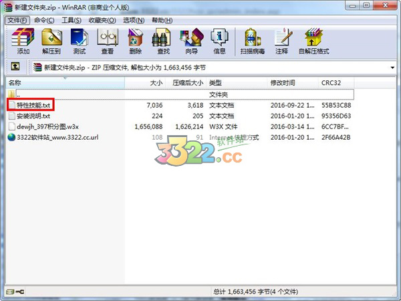Image resolution: width=401 pixels, height=301 pixels.
Task: Sort by 名称 column header
Action: [x=65, y=83]
